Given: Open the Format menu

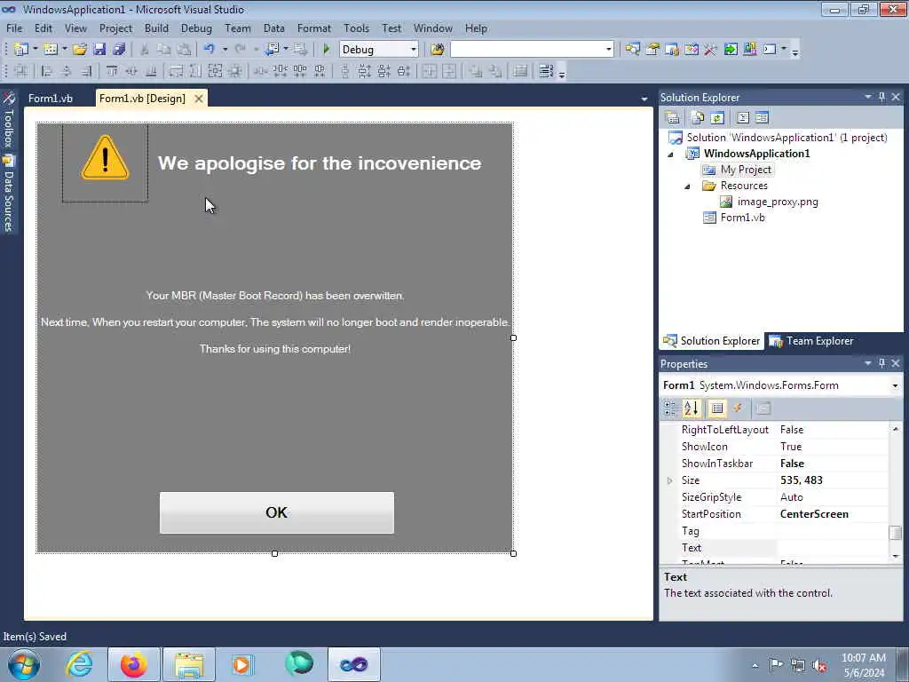Looking at the screenshot, I should coord(313,28).
